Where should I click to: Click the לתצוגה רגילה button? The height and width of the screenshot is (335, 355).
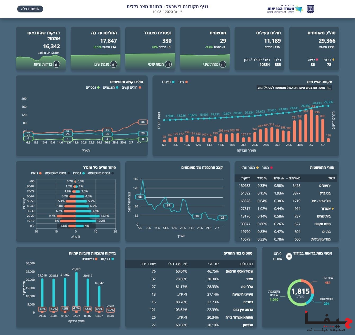coord(30,9)
